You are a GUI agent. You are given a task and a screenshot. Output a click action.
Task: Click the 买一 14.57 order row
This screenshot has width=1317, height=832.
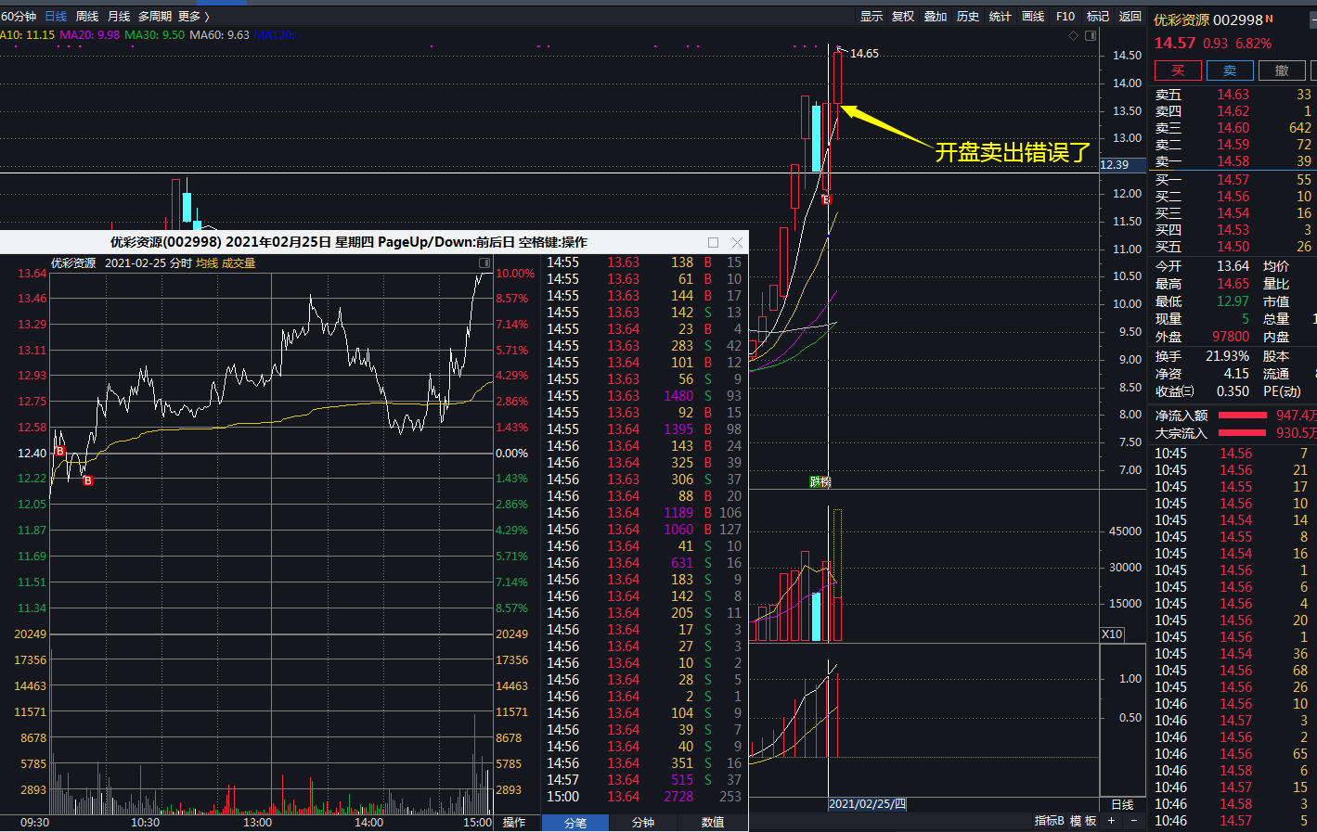[1233, 180]
